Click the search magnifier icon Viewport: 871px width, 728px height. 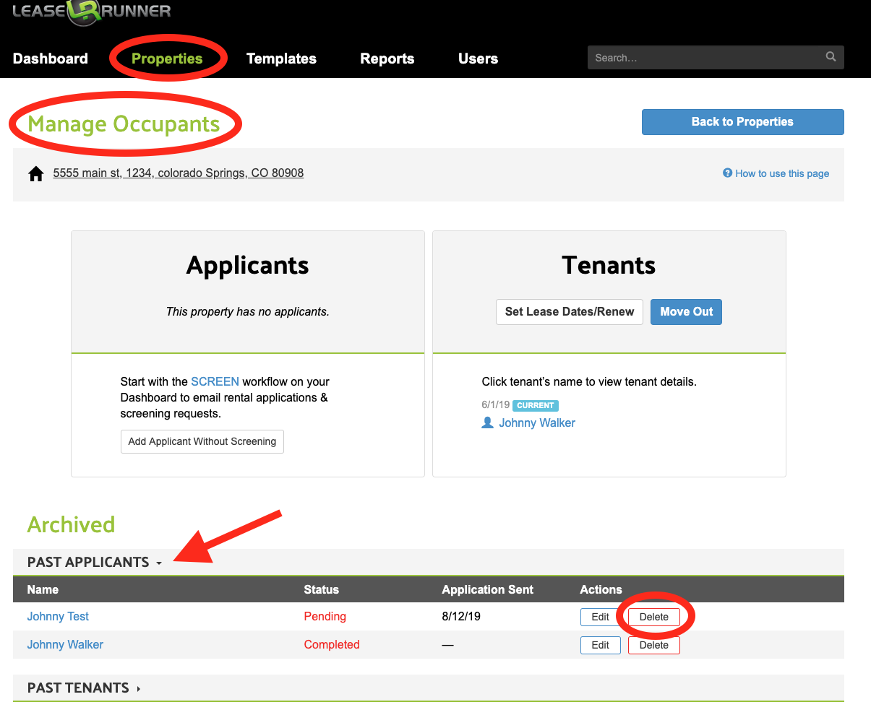tap(831, 57)
